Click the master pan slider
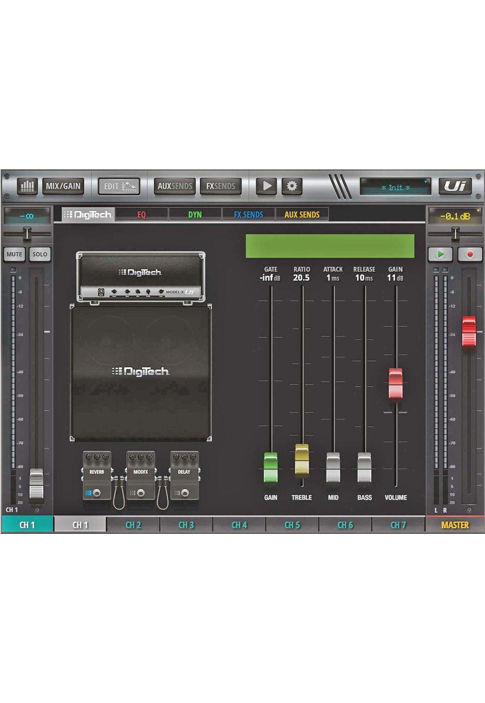The width and height of the screenshot is (485, 703). tap(455, 234)
